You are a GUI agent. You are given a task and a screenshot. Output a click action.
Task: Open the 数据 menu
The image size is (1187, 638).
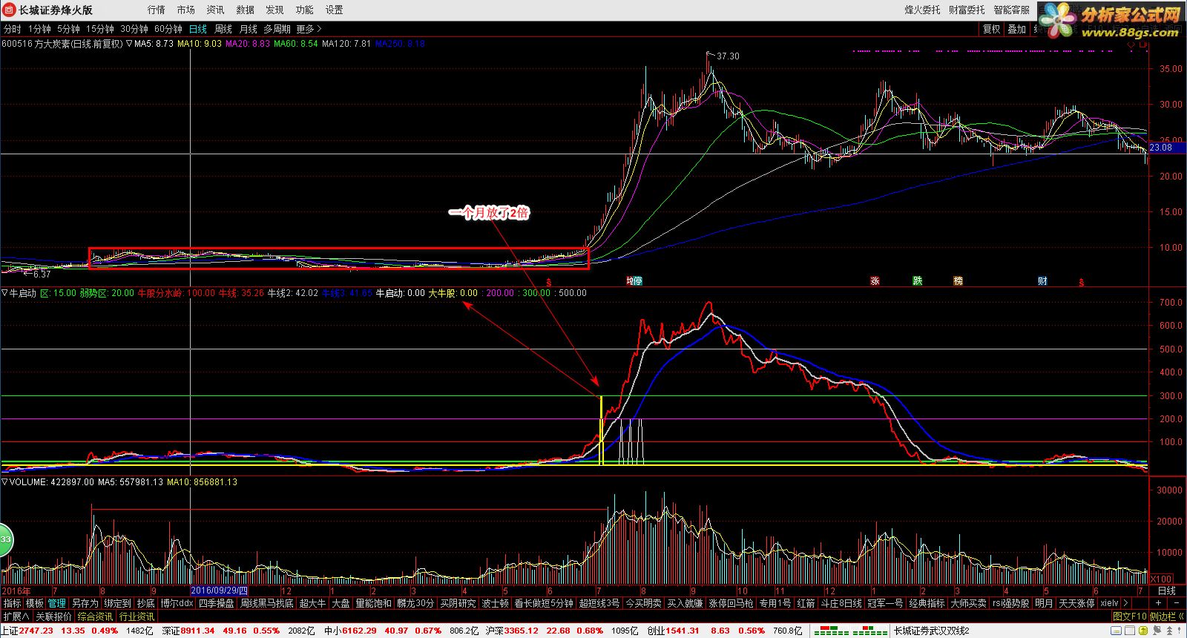(x=245, y=10)
